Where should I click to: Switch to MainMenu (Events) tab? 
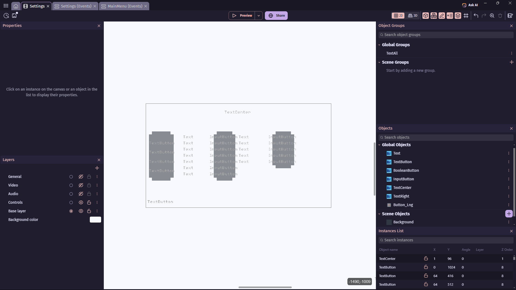pyautogui.click(x=124, y=6)
